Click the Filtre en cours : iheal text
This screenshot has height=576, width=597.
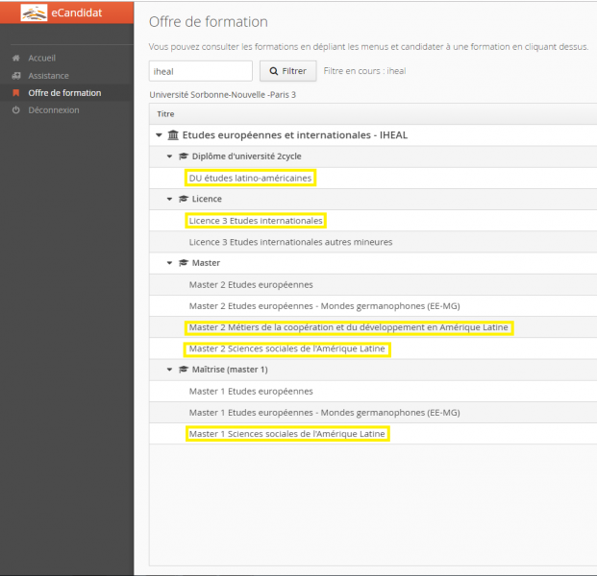[364, 71]
